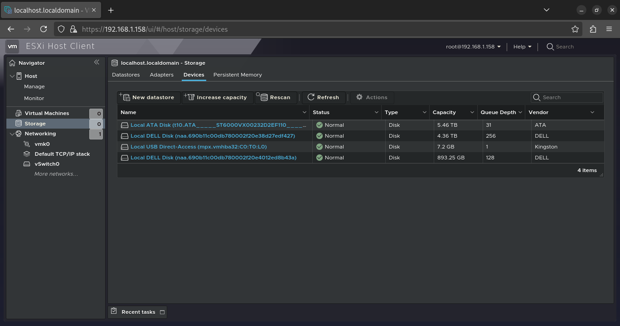Click the vSwitch0 switch icon

(x=27, y=164)
